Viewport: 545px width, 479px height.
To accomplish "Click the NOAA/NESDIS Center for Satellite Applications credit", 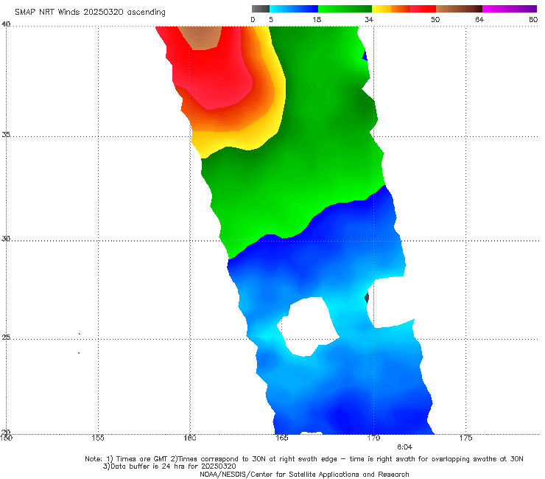I will pyautogui.click(x=304, y=474).
